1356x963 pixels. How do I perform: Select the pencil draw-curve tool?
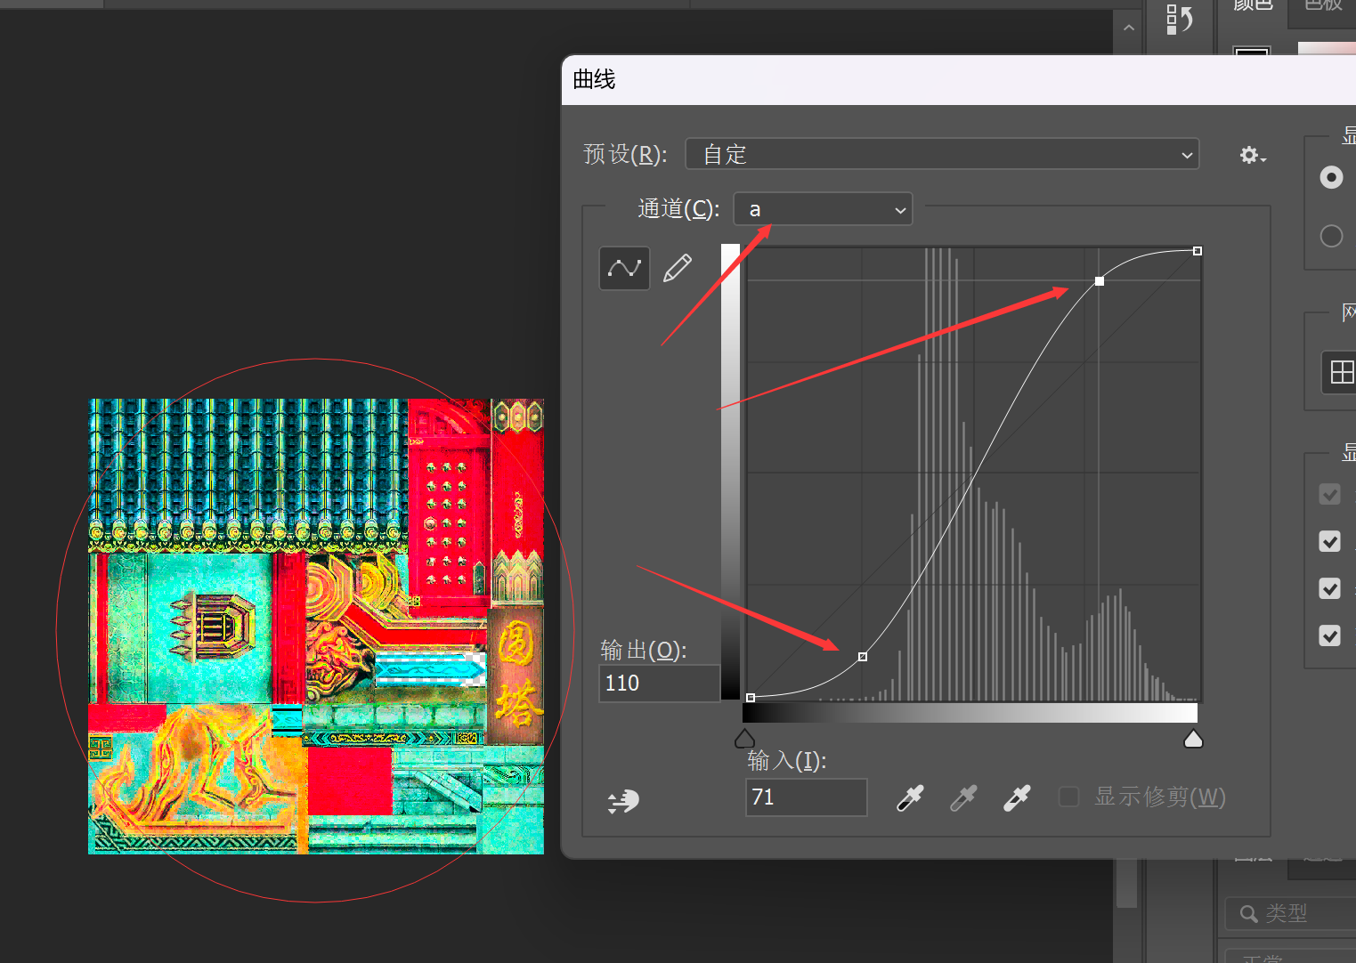click(x=678, y=268)
